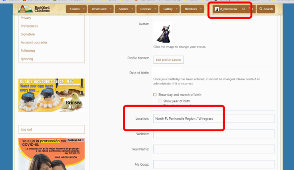Viewport: 294px width, 170px height.
Task: Open Preferences in sidebar
Action: (29, 26)
